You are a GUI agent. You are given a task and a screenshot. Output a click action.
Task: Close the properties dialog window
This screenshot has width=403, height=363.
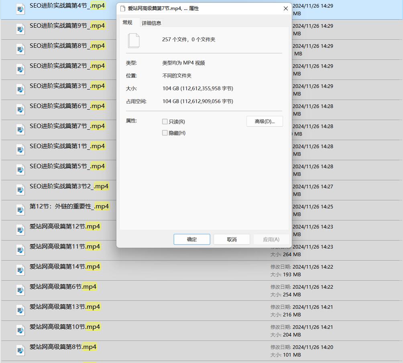(x=286, y=8)
